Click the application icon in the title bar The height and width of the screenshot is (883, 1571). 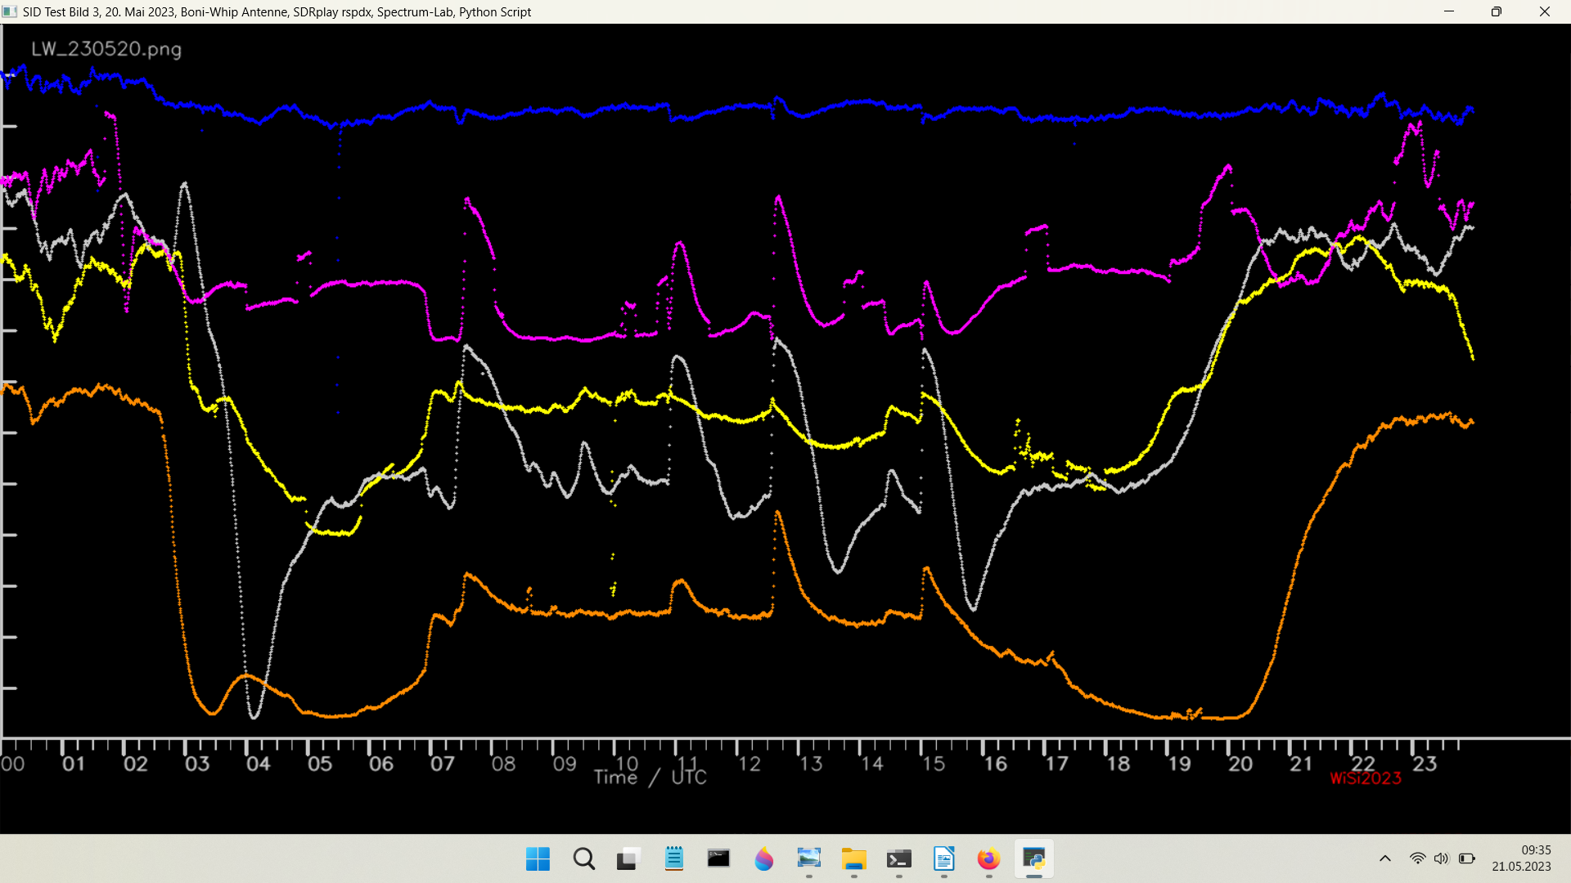(10, 11)
